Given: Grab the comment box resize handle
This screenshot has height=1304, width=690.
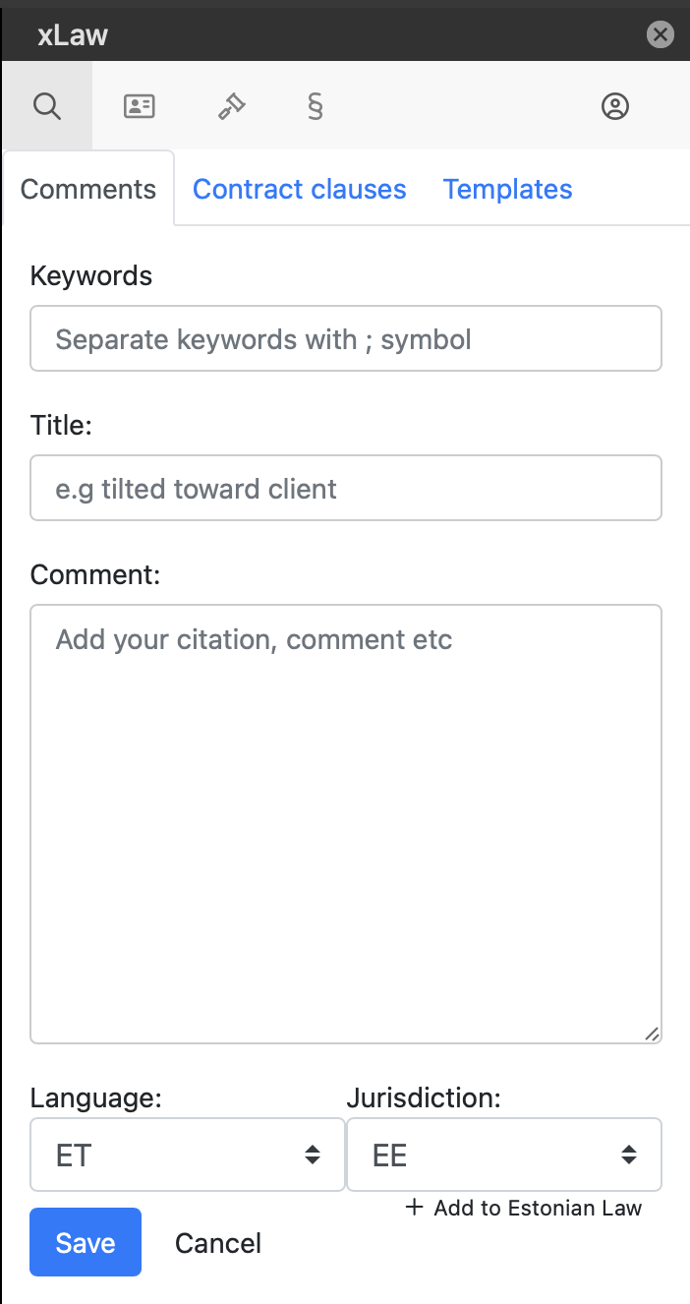Looking at the screenshot, I should 653,1034.
